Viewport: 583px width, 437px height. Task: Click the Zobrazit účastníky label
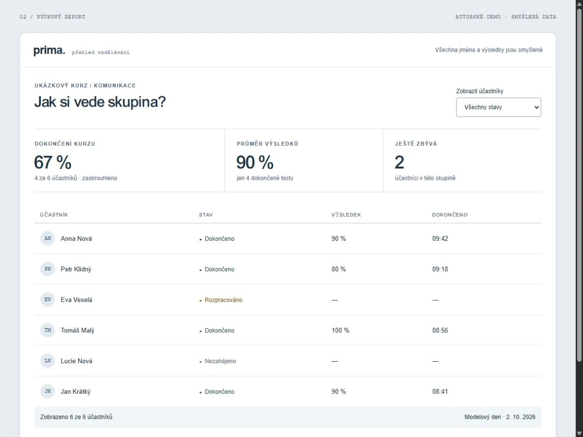click(480, 91)
